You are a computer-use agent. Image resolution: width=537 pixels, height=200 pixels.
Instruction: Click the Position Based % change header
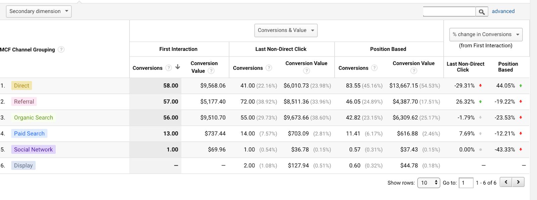(508, 67)
